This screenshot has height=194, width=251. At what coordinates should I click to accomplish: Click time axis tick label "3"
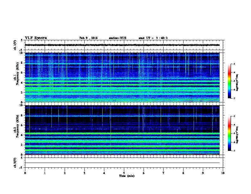pos(84,173)
